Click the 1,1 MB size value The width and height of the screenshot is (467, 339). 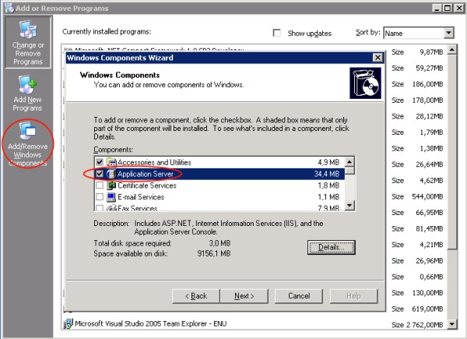click(x=328, y=197)
